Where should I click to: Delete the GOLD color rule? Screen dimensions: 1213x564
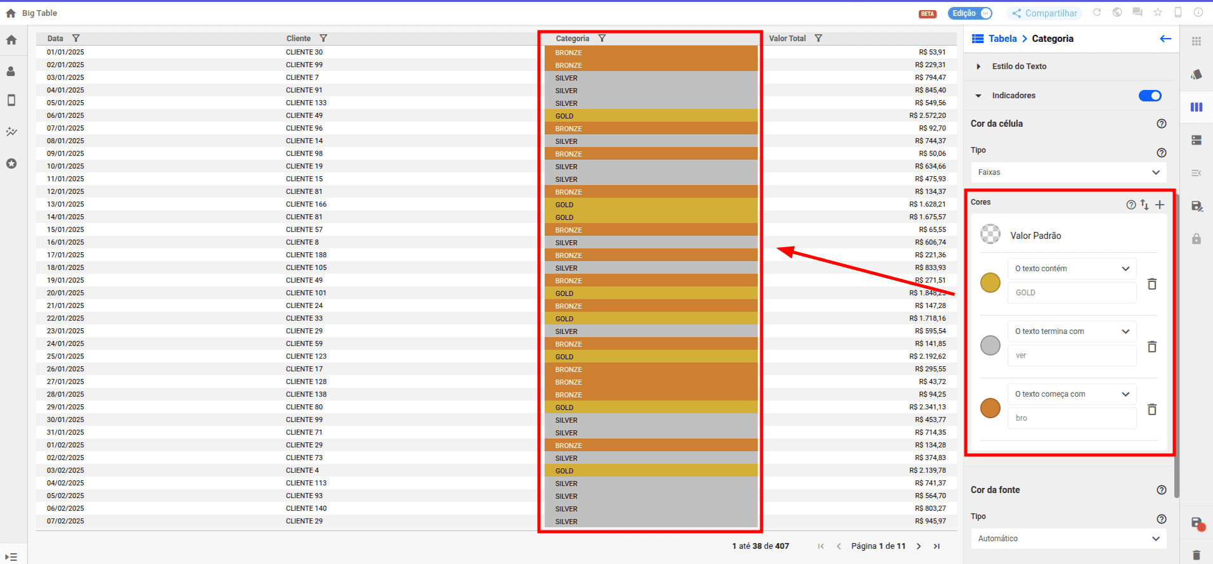[1152, 284]
